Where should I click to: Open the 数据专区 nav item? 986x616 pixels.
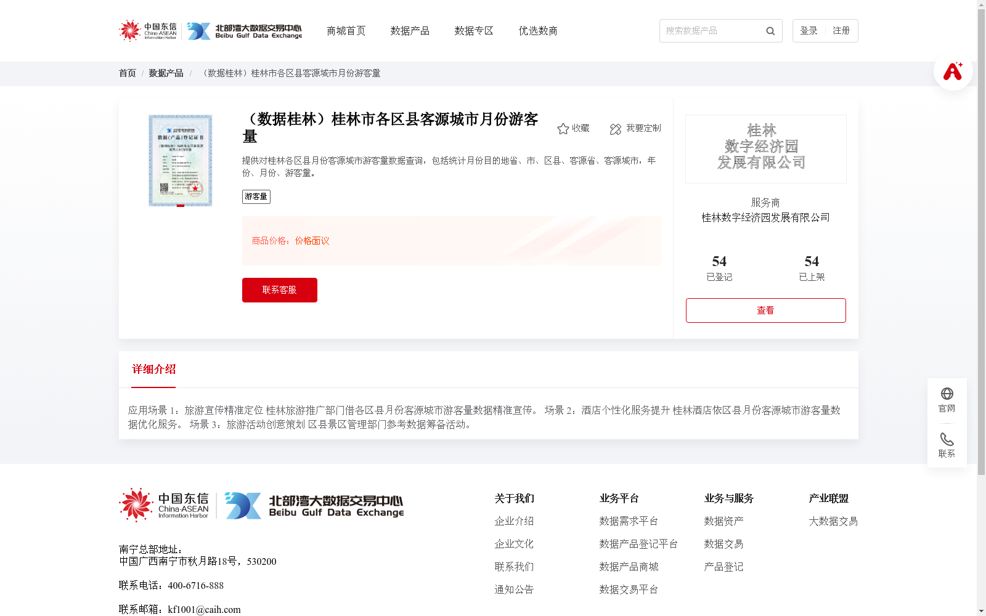point(474,31)
